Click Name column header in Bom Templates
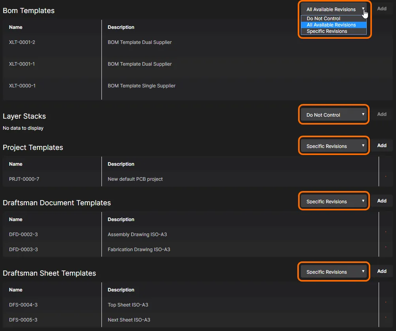Screen dimensions: 396x331 coord(16,27)
